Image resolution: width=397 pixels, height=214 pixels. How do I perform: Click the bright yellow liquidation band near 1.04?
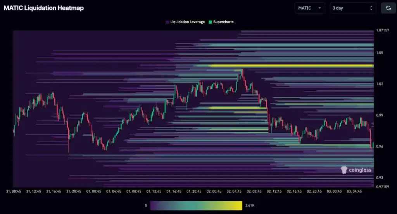pos(291,66)
